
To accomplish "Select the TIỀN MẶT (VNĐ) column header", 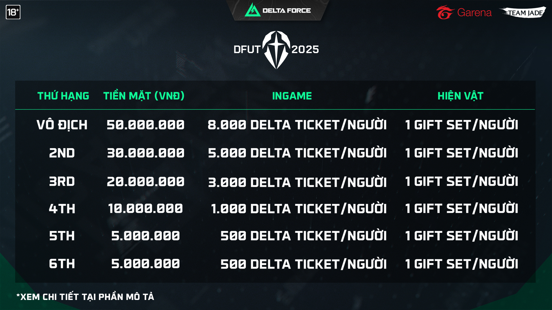I will pos(144,96).
